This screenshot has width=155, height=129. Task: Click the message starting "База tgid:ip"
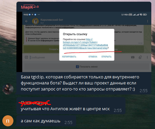(x=80, y=83)
